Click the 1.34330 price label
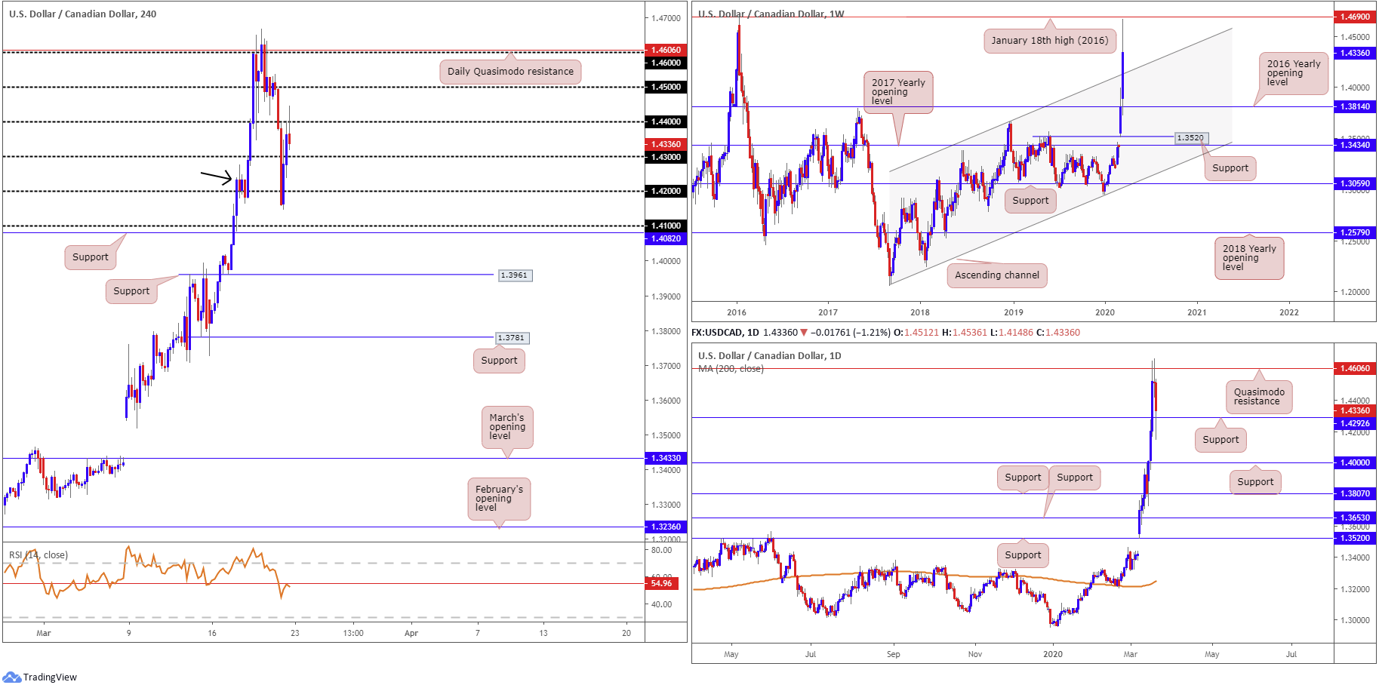Image resolution: width=1379 pixels, height=685 pixels. (x=666, y=458)
